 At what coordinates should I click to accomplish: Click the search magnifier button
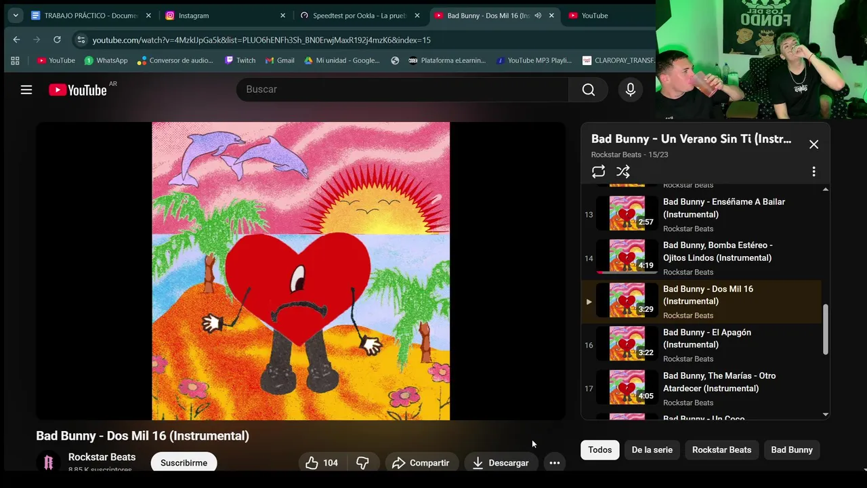pos(588,89)
